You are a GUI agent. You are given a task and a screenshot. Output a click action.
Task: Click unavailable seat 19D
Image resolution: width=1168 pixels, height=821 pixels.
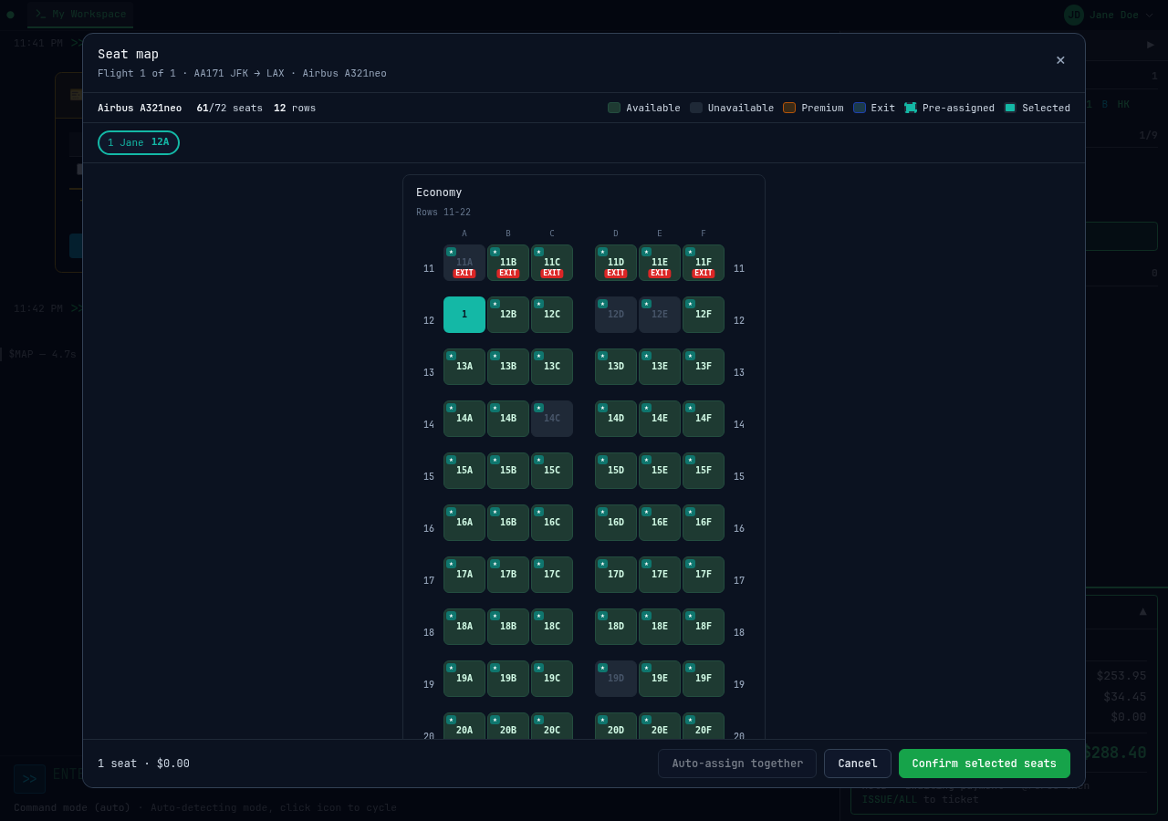[x=616, y=679]
